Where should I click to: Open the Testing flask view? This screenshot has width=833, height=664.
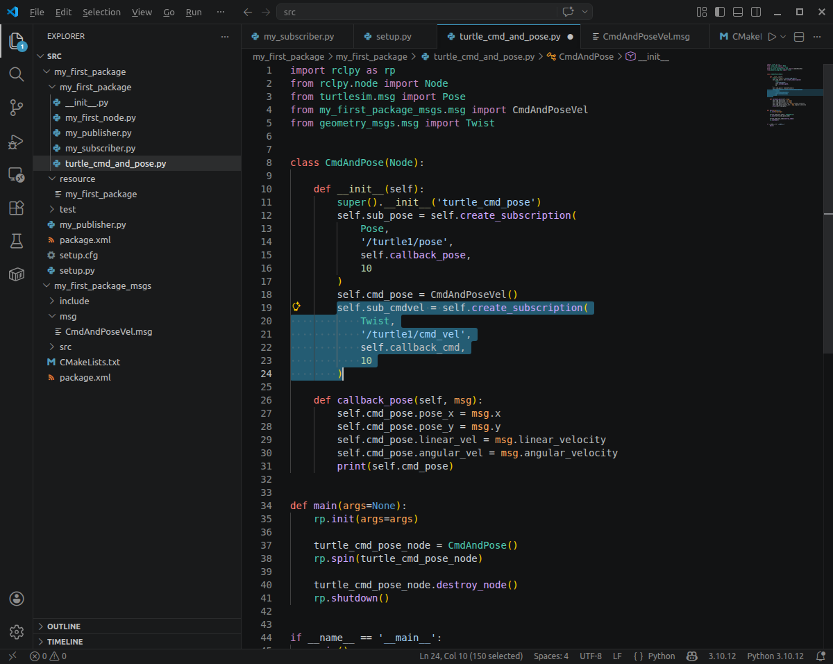(17, 241)
